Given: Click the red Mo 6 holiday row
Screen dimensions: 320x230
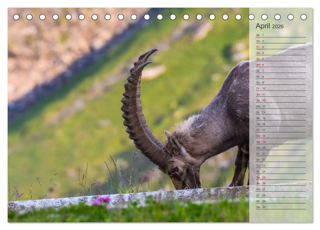Looking at the screenshot, I should (x=281, y=65).
